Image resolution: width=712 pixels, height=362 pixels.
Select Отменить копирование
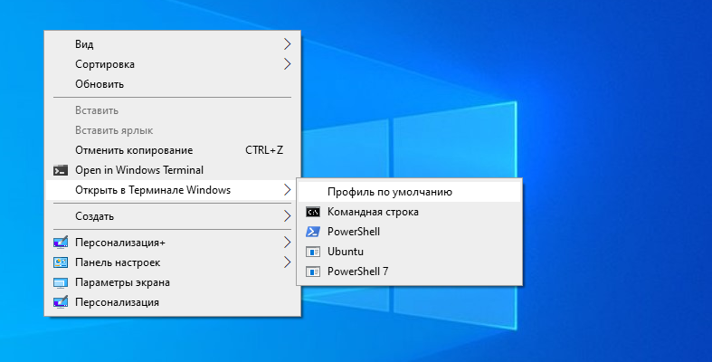(x=173, y=150)
